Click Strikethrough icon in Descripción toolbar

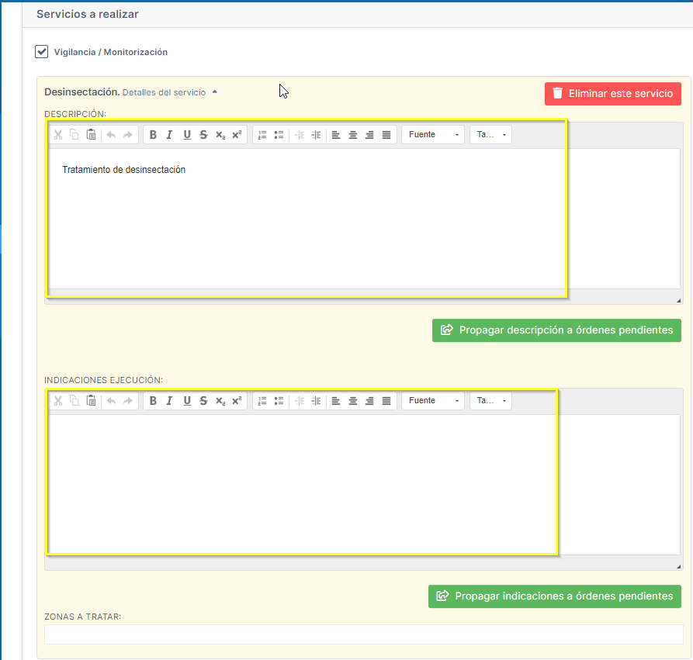pos(203,135)
